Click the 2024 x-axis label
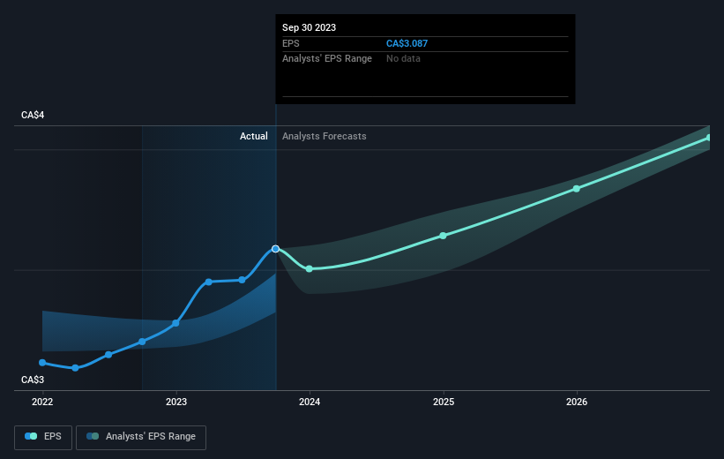 (x=310, y=403)
